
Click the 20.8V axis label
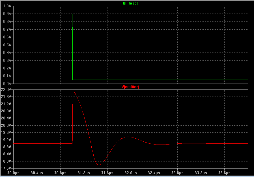(6, 111)
